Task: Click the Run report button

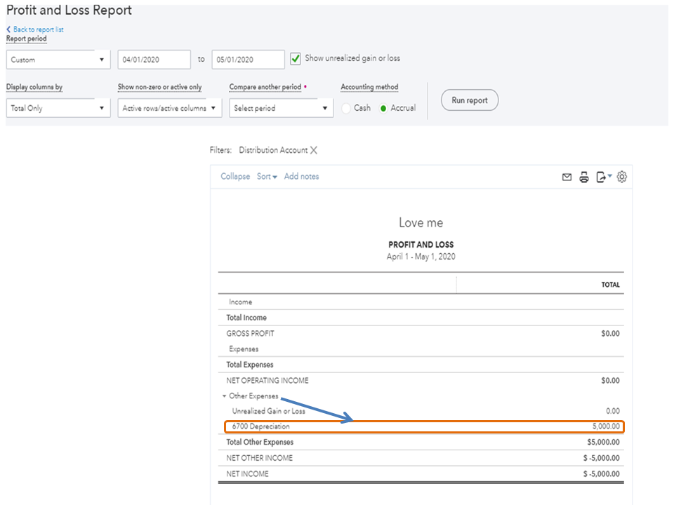Action: pyautogui.click(x=469, y=100)
